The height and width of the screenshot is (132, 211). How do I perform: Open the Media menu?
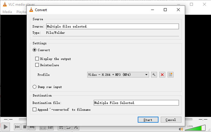click(7, 12)
